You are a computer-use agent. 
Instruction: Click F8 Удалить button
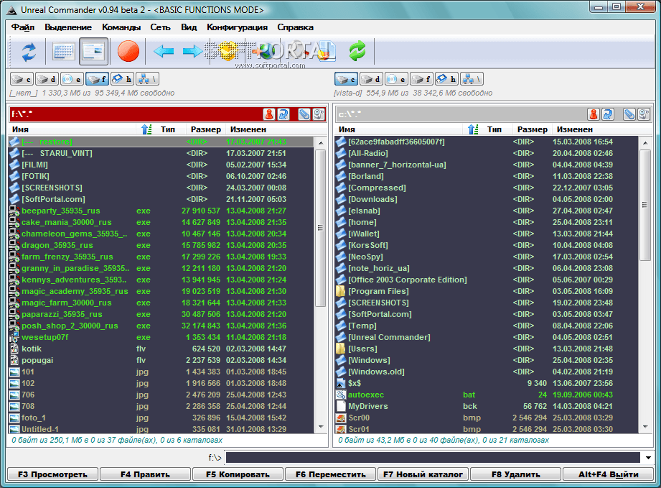tap(515, 474)
